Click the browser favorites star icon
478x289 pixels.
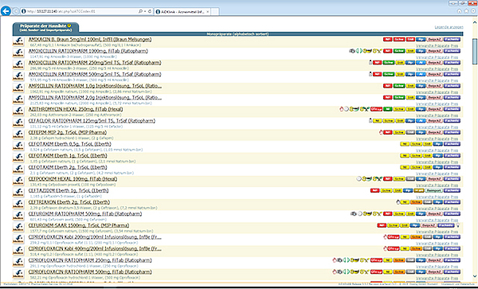(466, 11)
